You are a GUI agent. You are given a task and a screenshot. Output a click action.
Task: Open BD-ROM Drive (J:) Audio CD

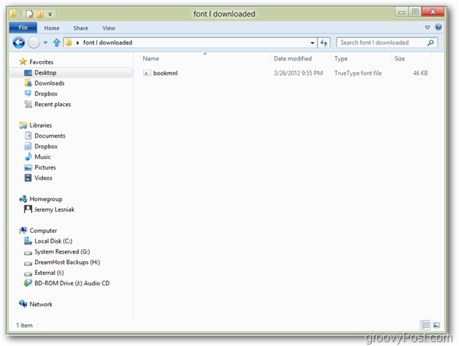click(x=72, y=283)
